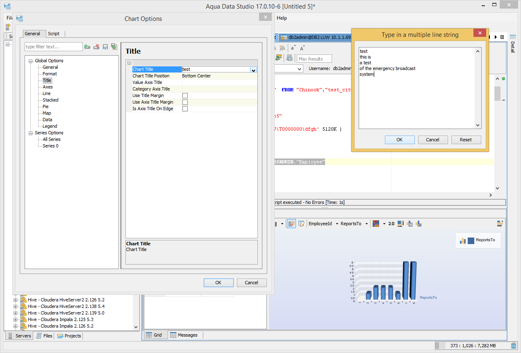Open the Servers sidebar tab
Viewport: 521px width, 353px height.
pyautogui.click(x=19, y=336)
